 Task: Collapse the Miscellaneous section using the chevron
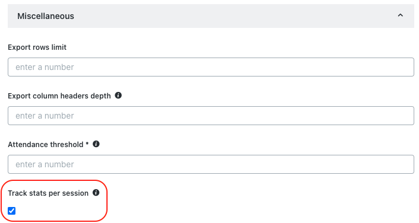click(401, 15)
